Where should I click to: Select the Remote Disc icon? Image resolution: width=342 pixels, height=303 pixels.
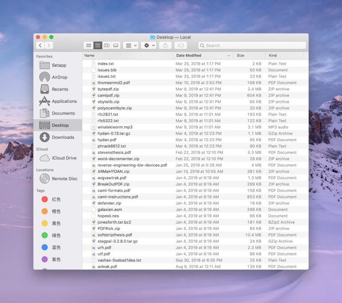coord(45,179)
